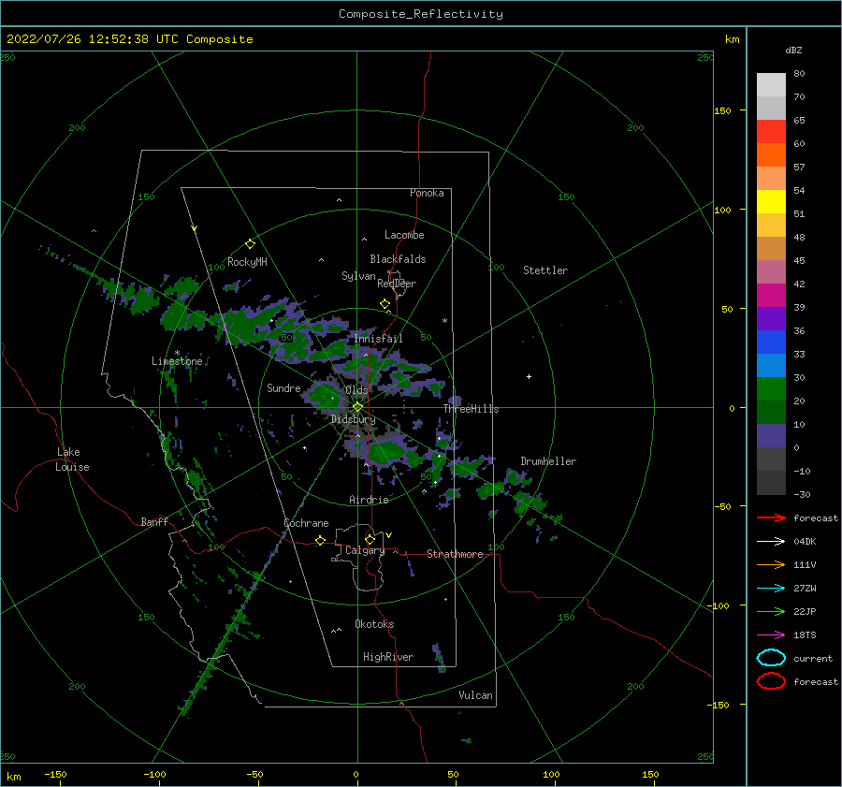The width and height of the screenshot is (842, 787).
Task: Click the orange 111V arrow icon
Action: [x=771, y=564]
